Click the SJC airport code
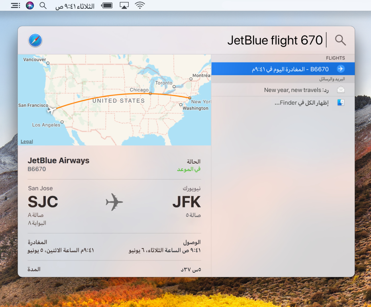The height and width of the screenshot is (307, 371). [43, 201]
